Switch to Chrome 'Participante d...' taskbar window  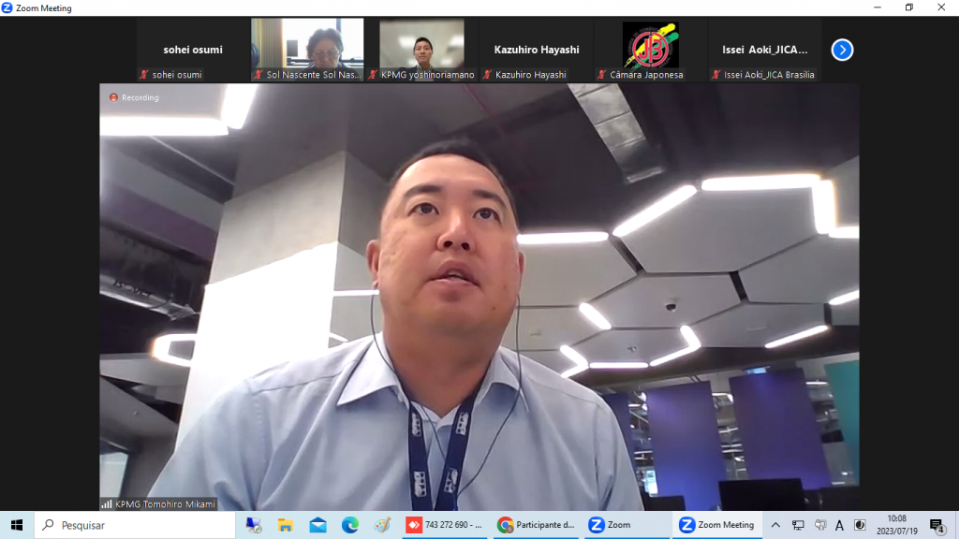click(536, 525)
